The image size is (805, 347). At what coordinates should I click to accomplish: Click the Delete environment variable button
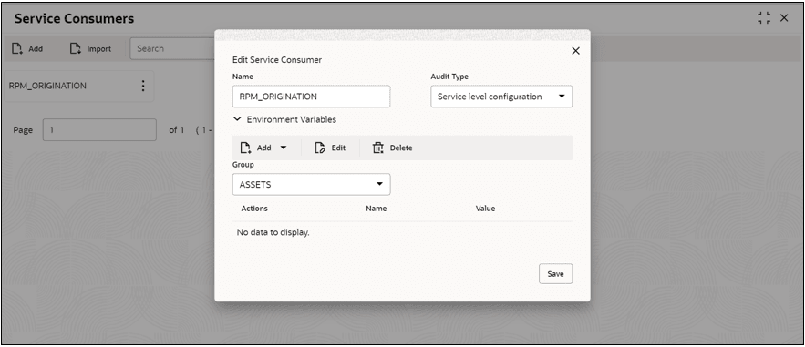(x=392, y=148)
